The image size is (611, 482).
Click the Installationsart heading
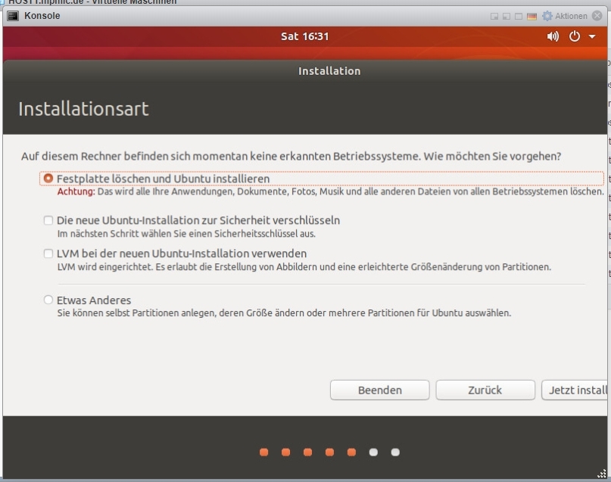click(x=83, y=109)
